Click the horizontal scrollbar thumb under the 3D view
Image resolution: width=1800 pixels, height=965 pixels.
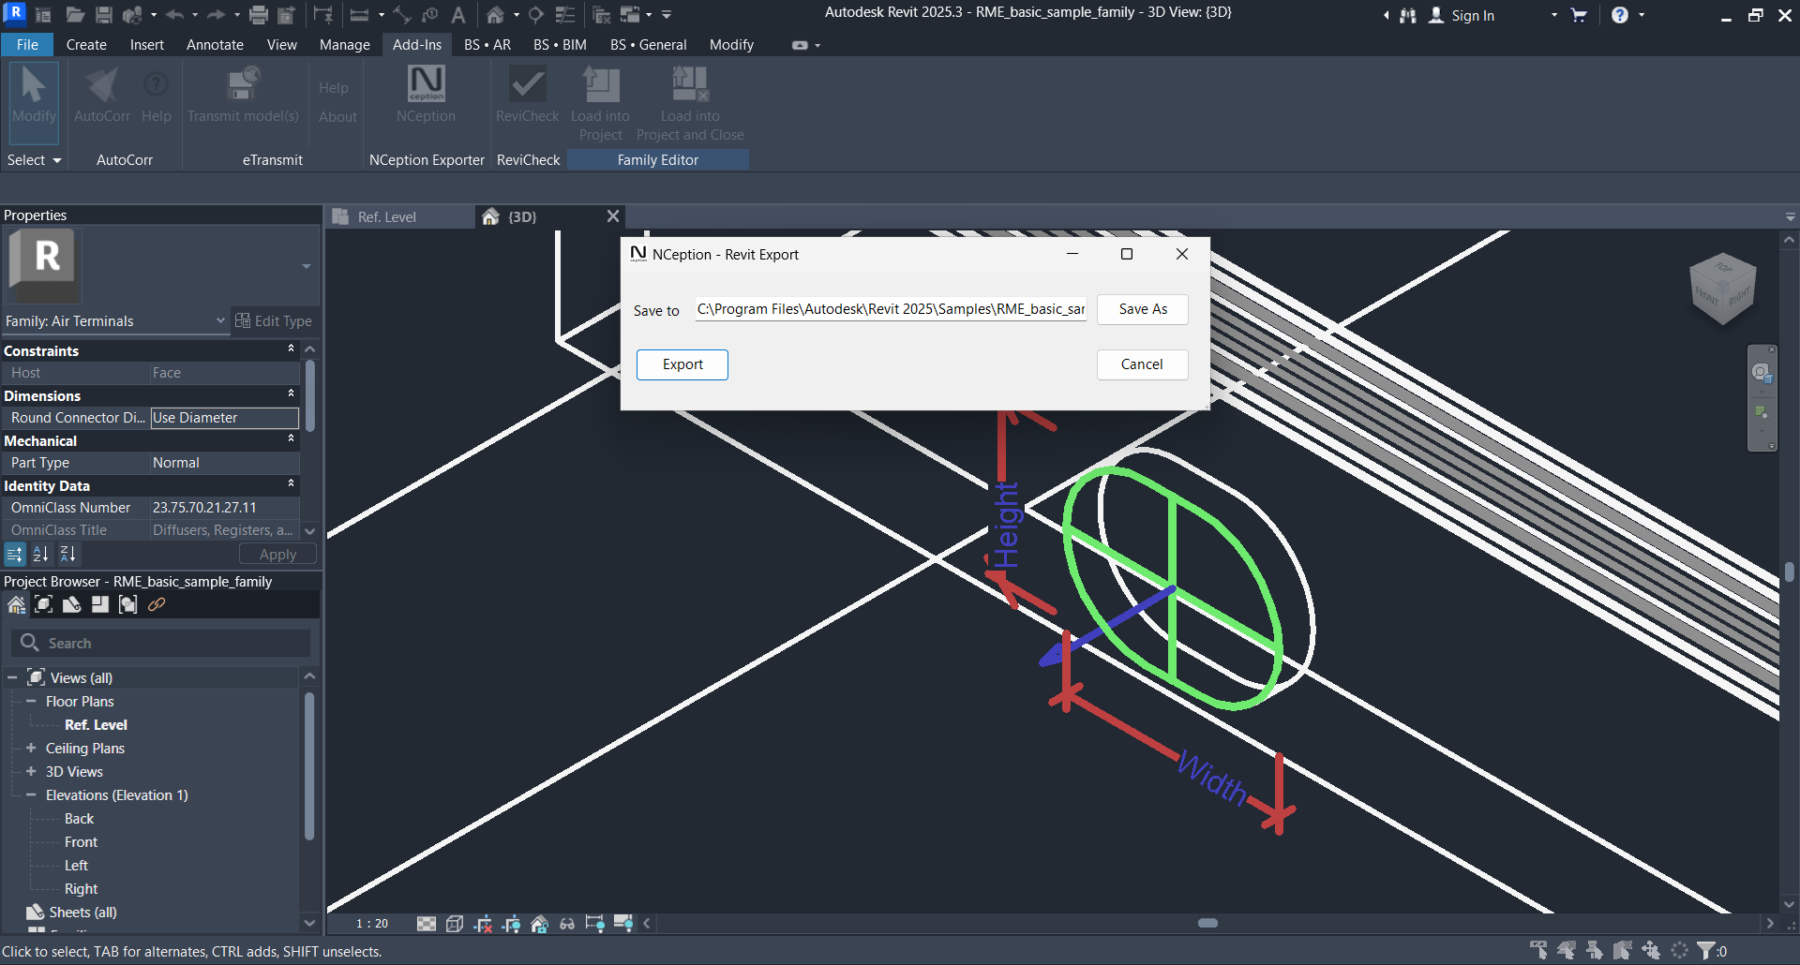click(1207, 923)
